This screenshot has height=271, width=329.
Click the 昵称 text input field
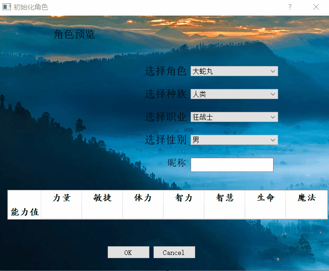(x=232, y=165)
